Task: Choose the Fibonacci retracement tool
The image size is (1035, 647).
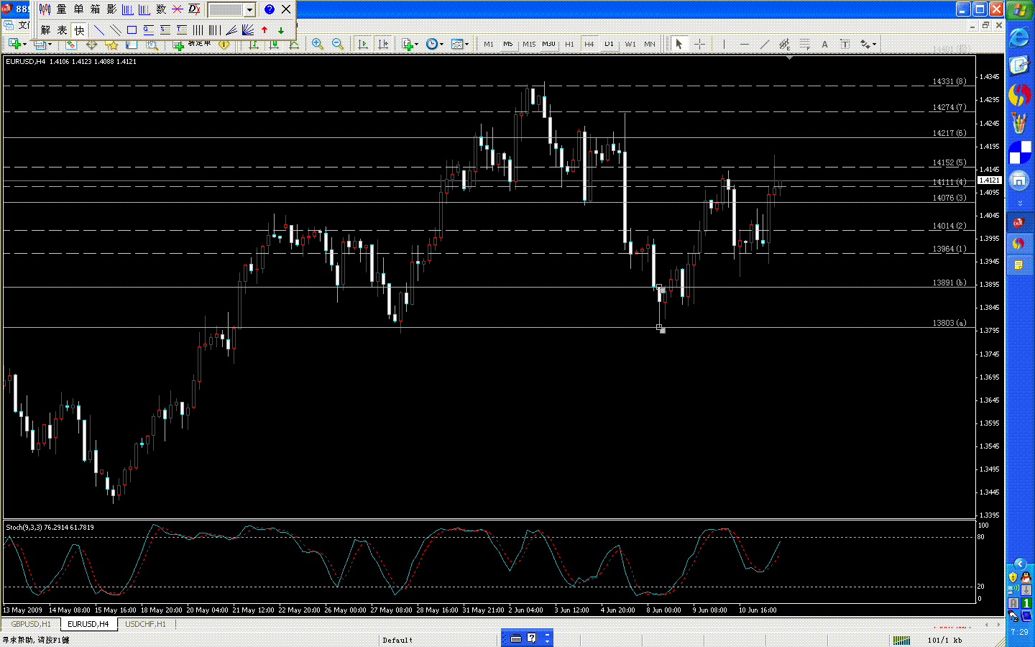Action: [x=804, y=44]
